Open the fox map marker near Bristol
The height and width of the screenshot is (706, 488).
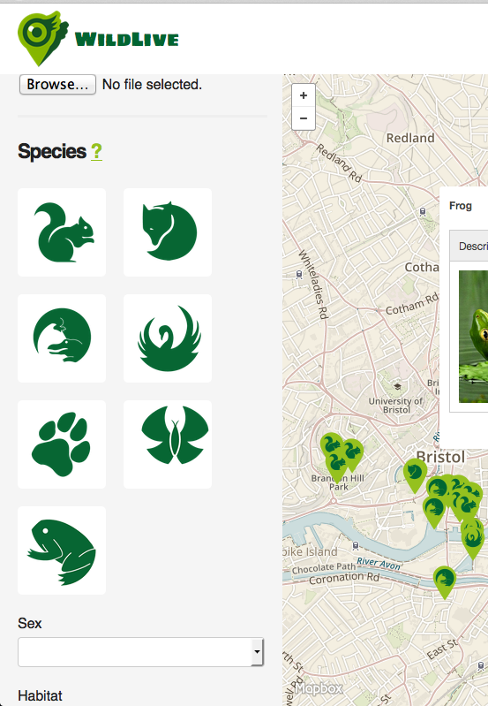click(x=415, y=475)
